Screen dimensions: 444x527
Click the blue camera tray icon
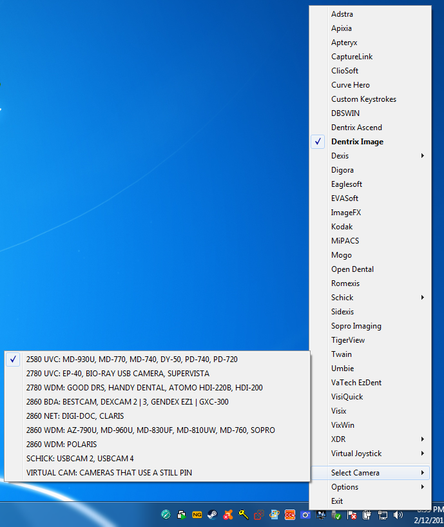tap(305, 515)
